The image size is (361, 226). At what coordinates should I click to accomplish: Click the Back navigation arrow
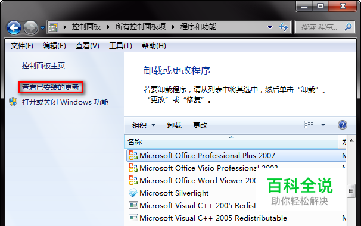point(14,27)
